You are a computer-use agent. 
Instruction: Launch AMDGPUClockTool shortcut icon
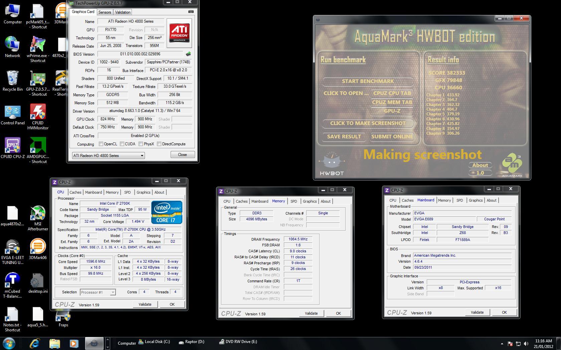[x=38, y=151]
